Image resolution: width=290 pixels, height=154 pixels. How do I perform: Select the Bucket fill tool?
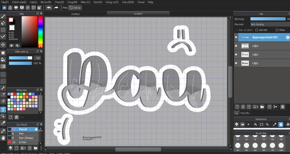click(x=3, y=60)
